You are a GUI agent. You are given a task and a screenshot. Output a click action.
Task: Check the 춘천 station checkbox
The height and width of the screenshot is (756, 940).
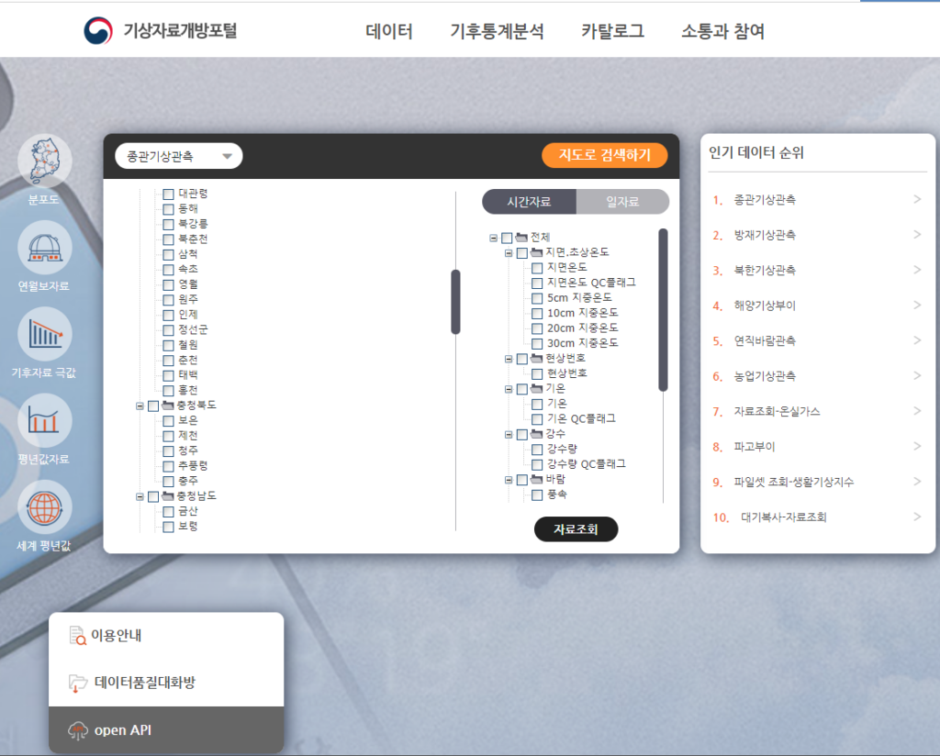click(169, 360)
